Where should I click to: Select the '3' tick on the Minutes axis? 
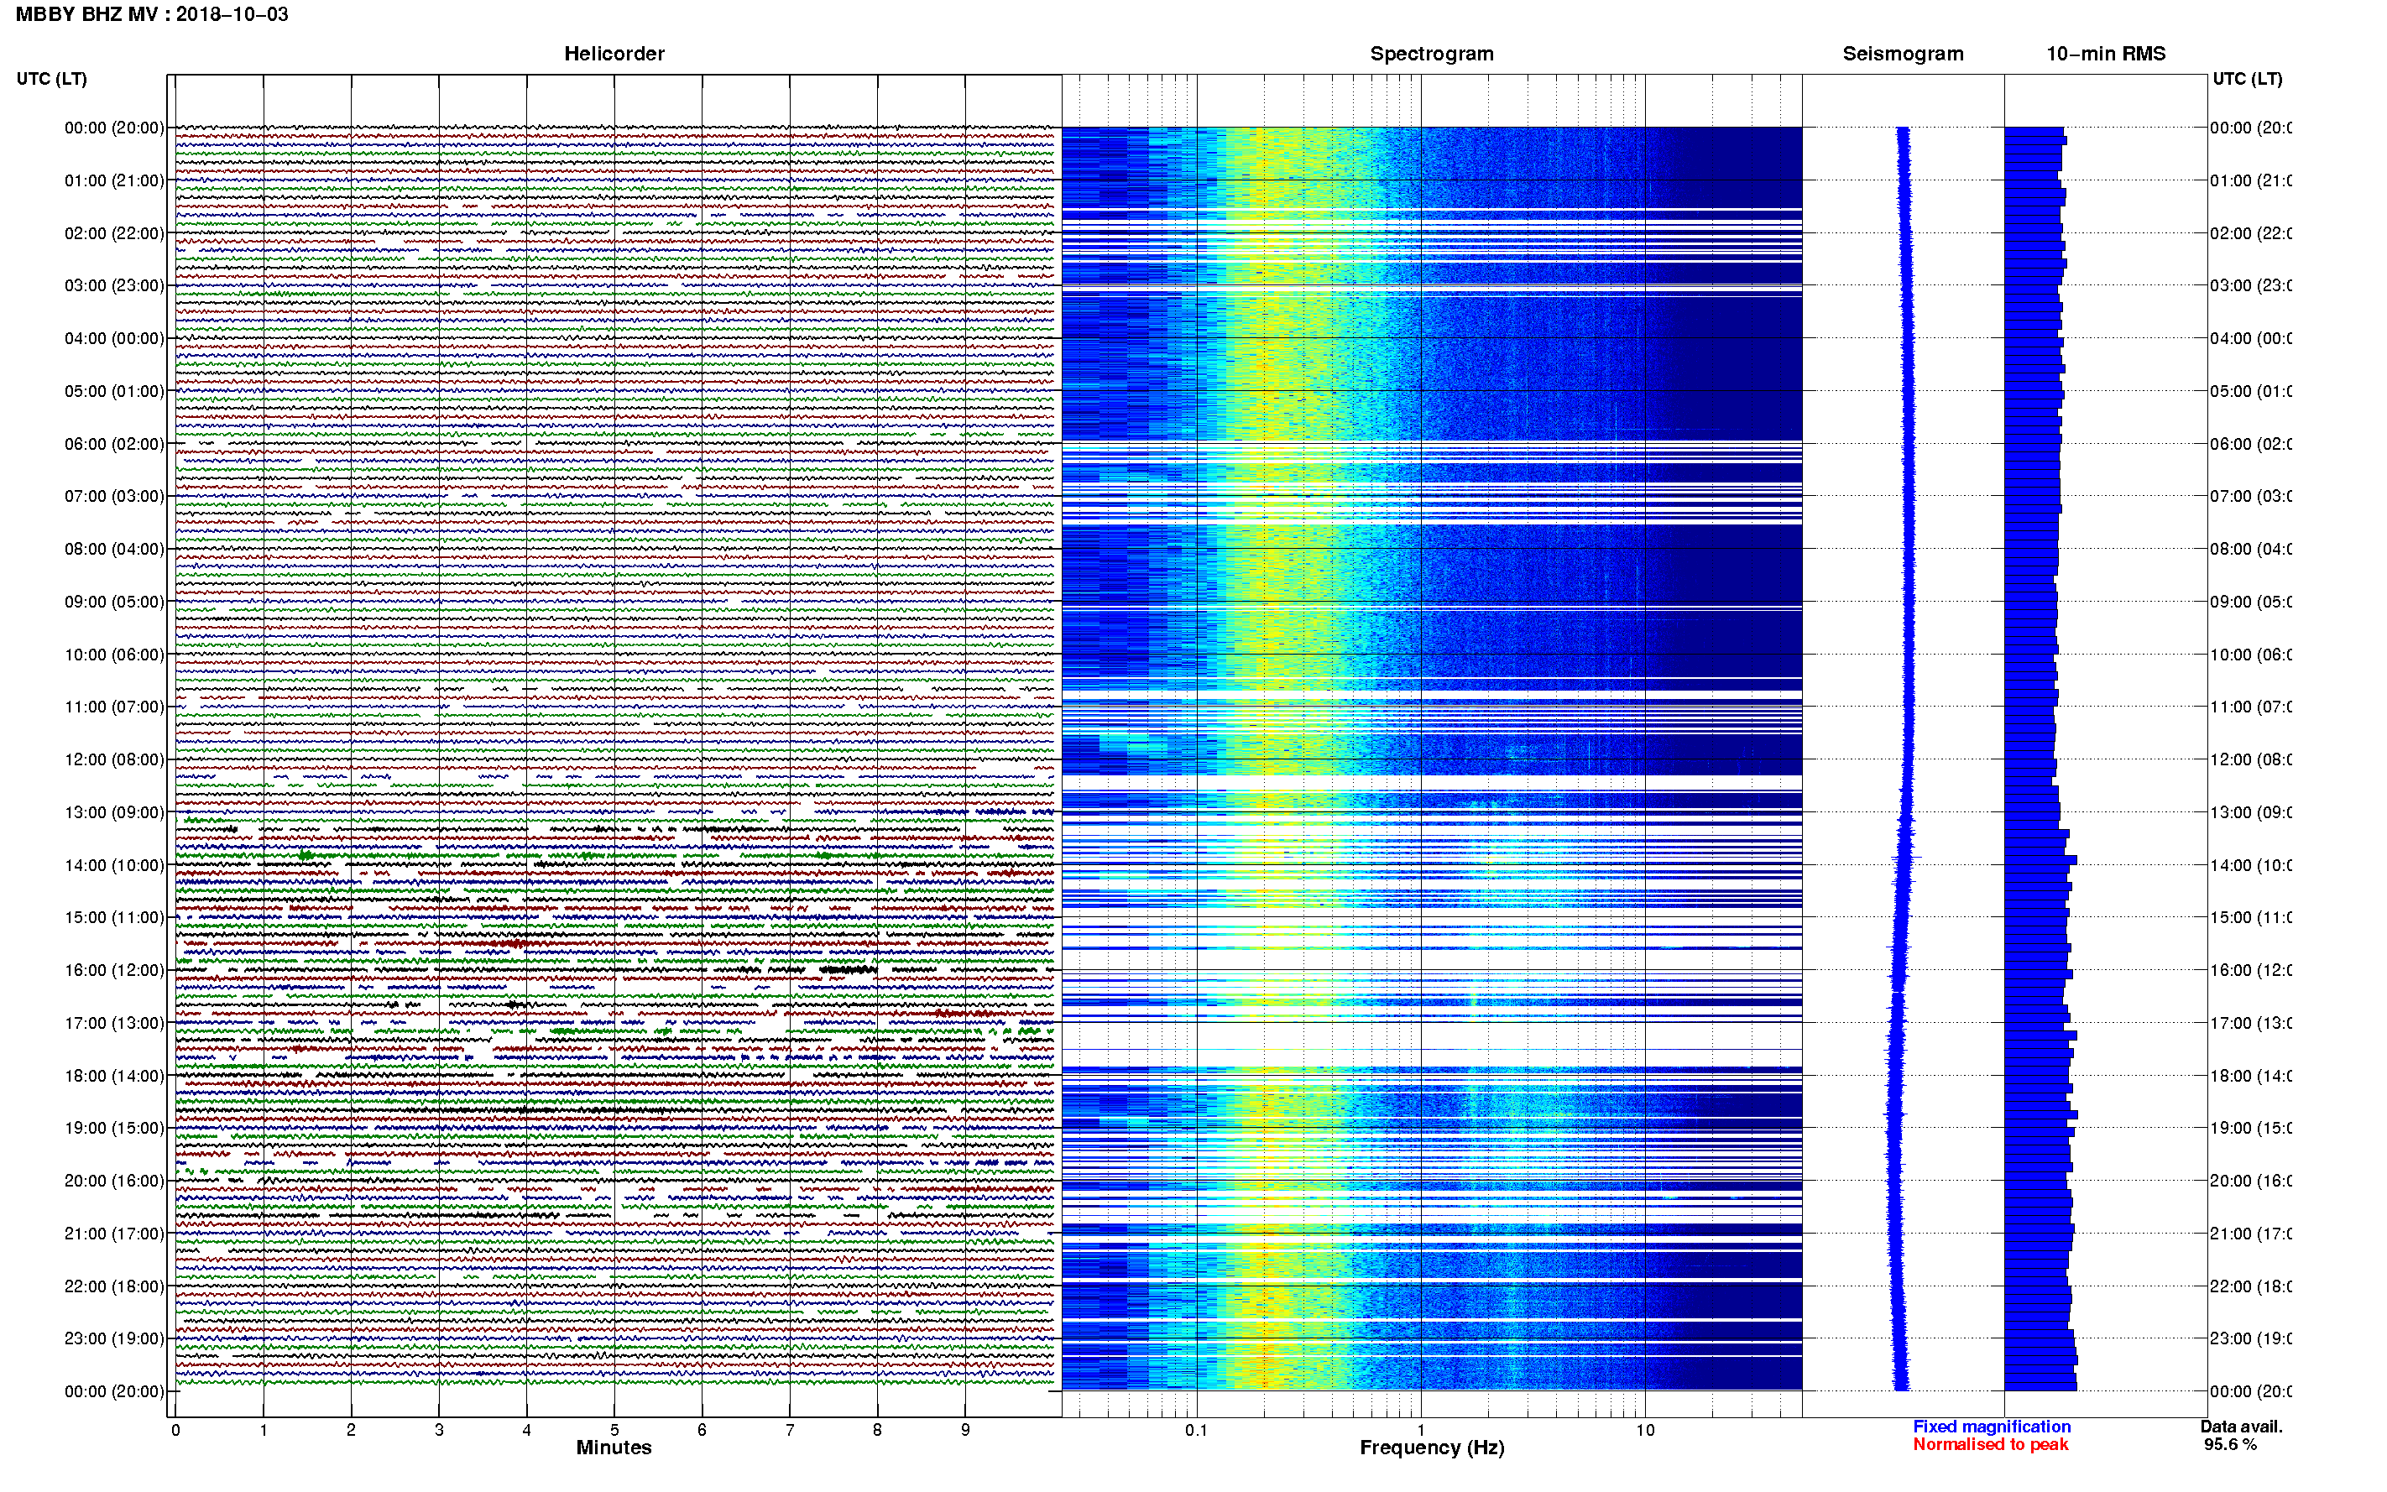[x=439, y=1430]
